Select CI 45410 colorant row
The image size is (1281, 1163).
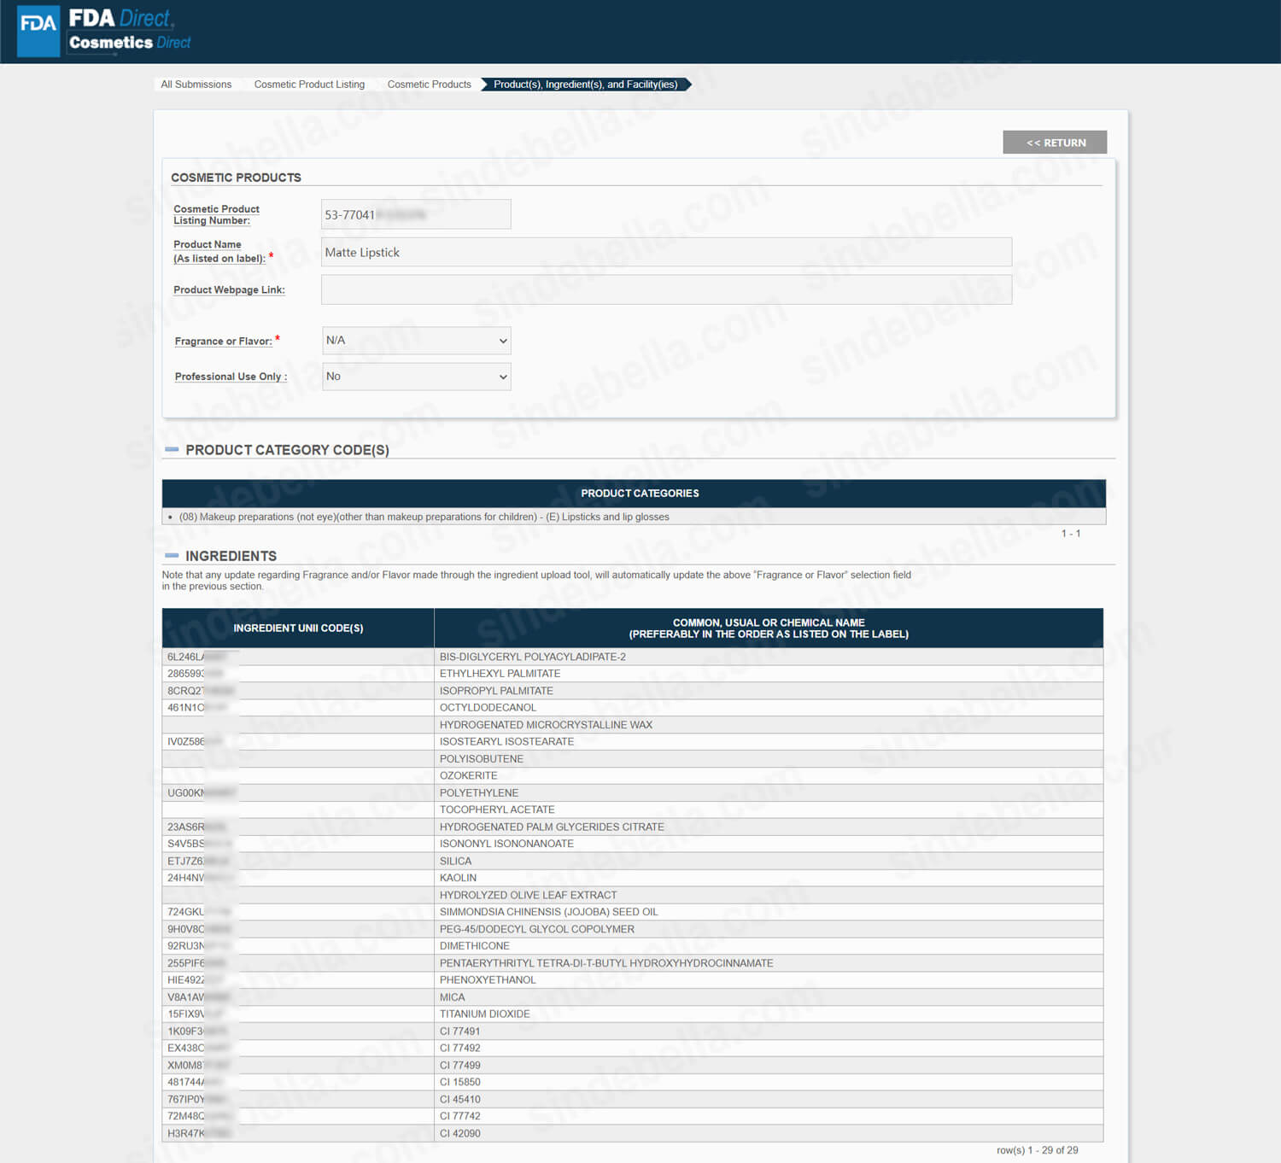[633, 1099]
